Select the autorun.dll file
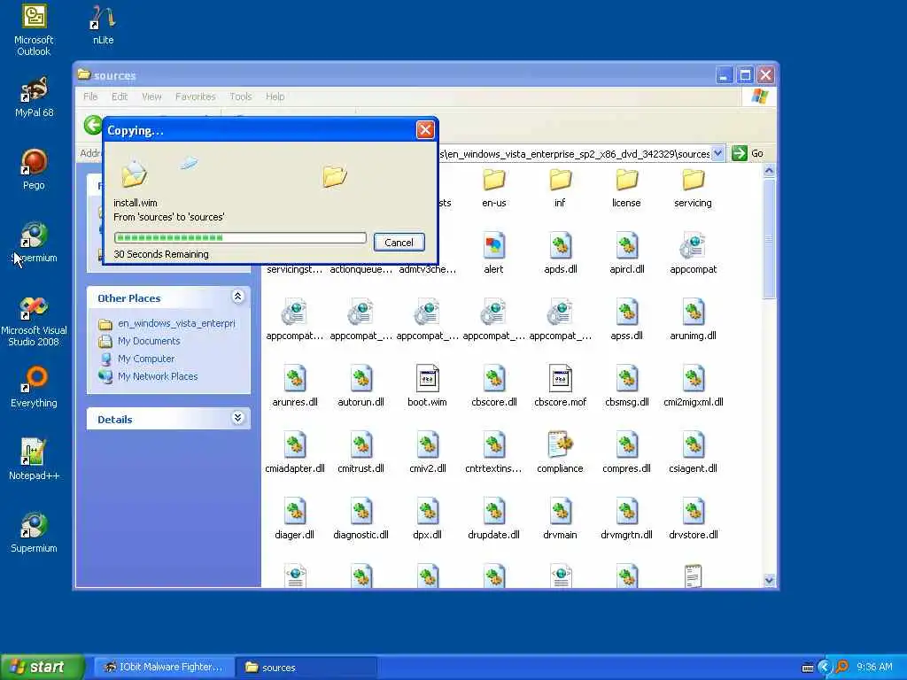The image size is (907, 680). (x=361, y=386)
